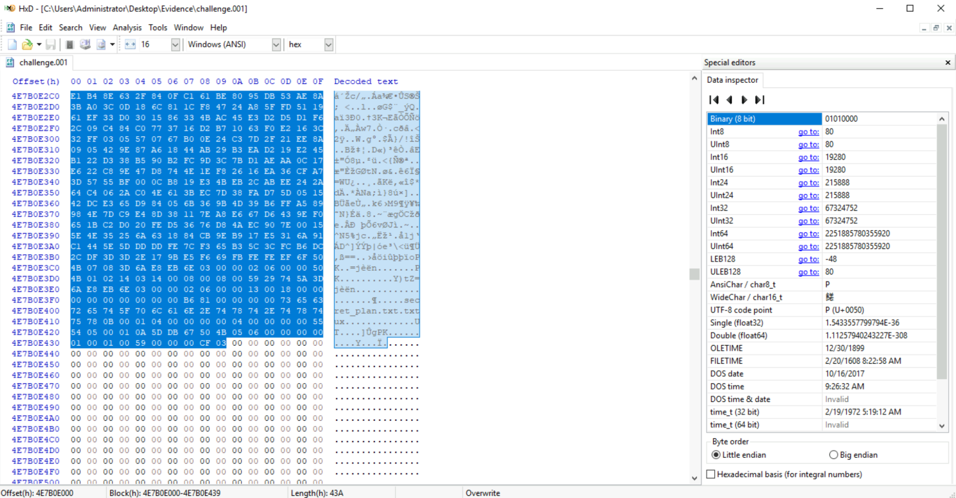Click go to link for Int32
The height and width of the screenshot is (498, 956).
808,208
